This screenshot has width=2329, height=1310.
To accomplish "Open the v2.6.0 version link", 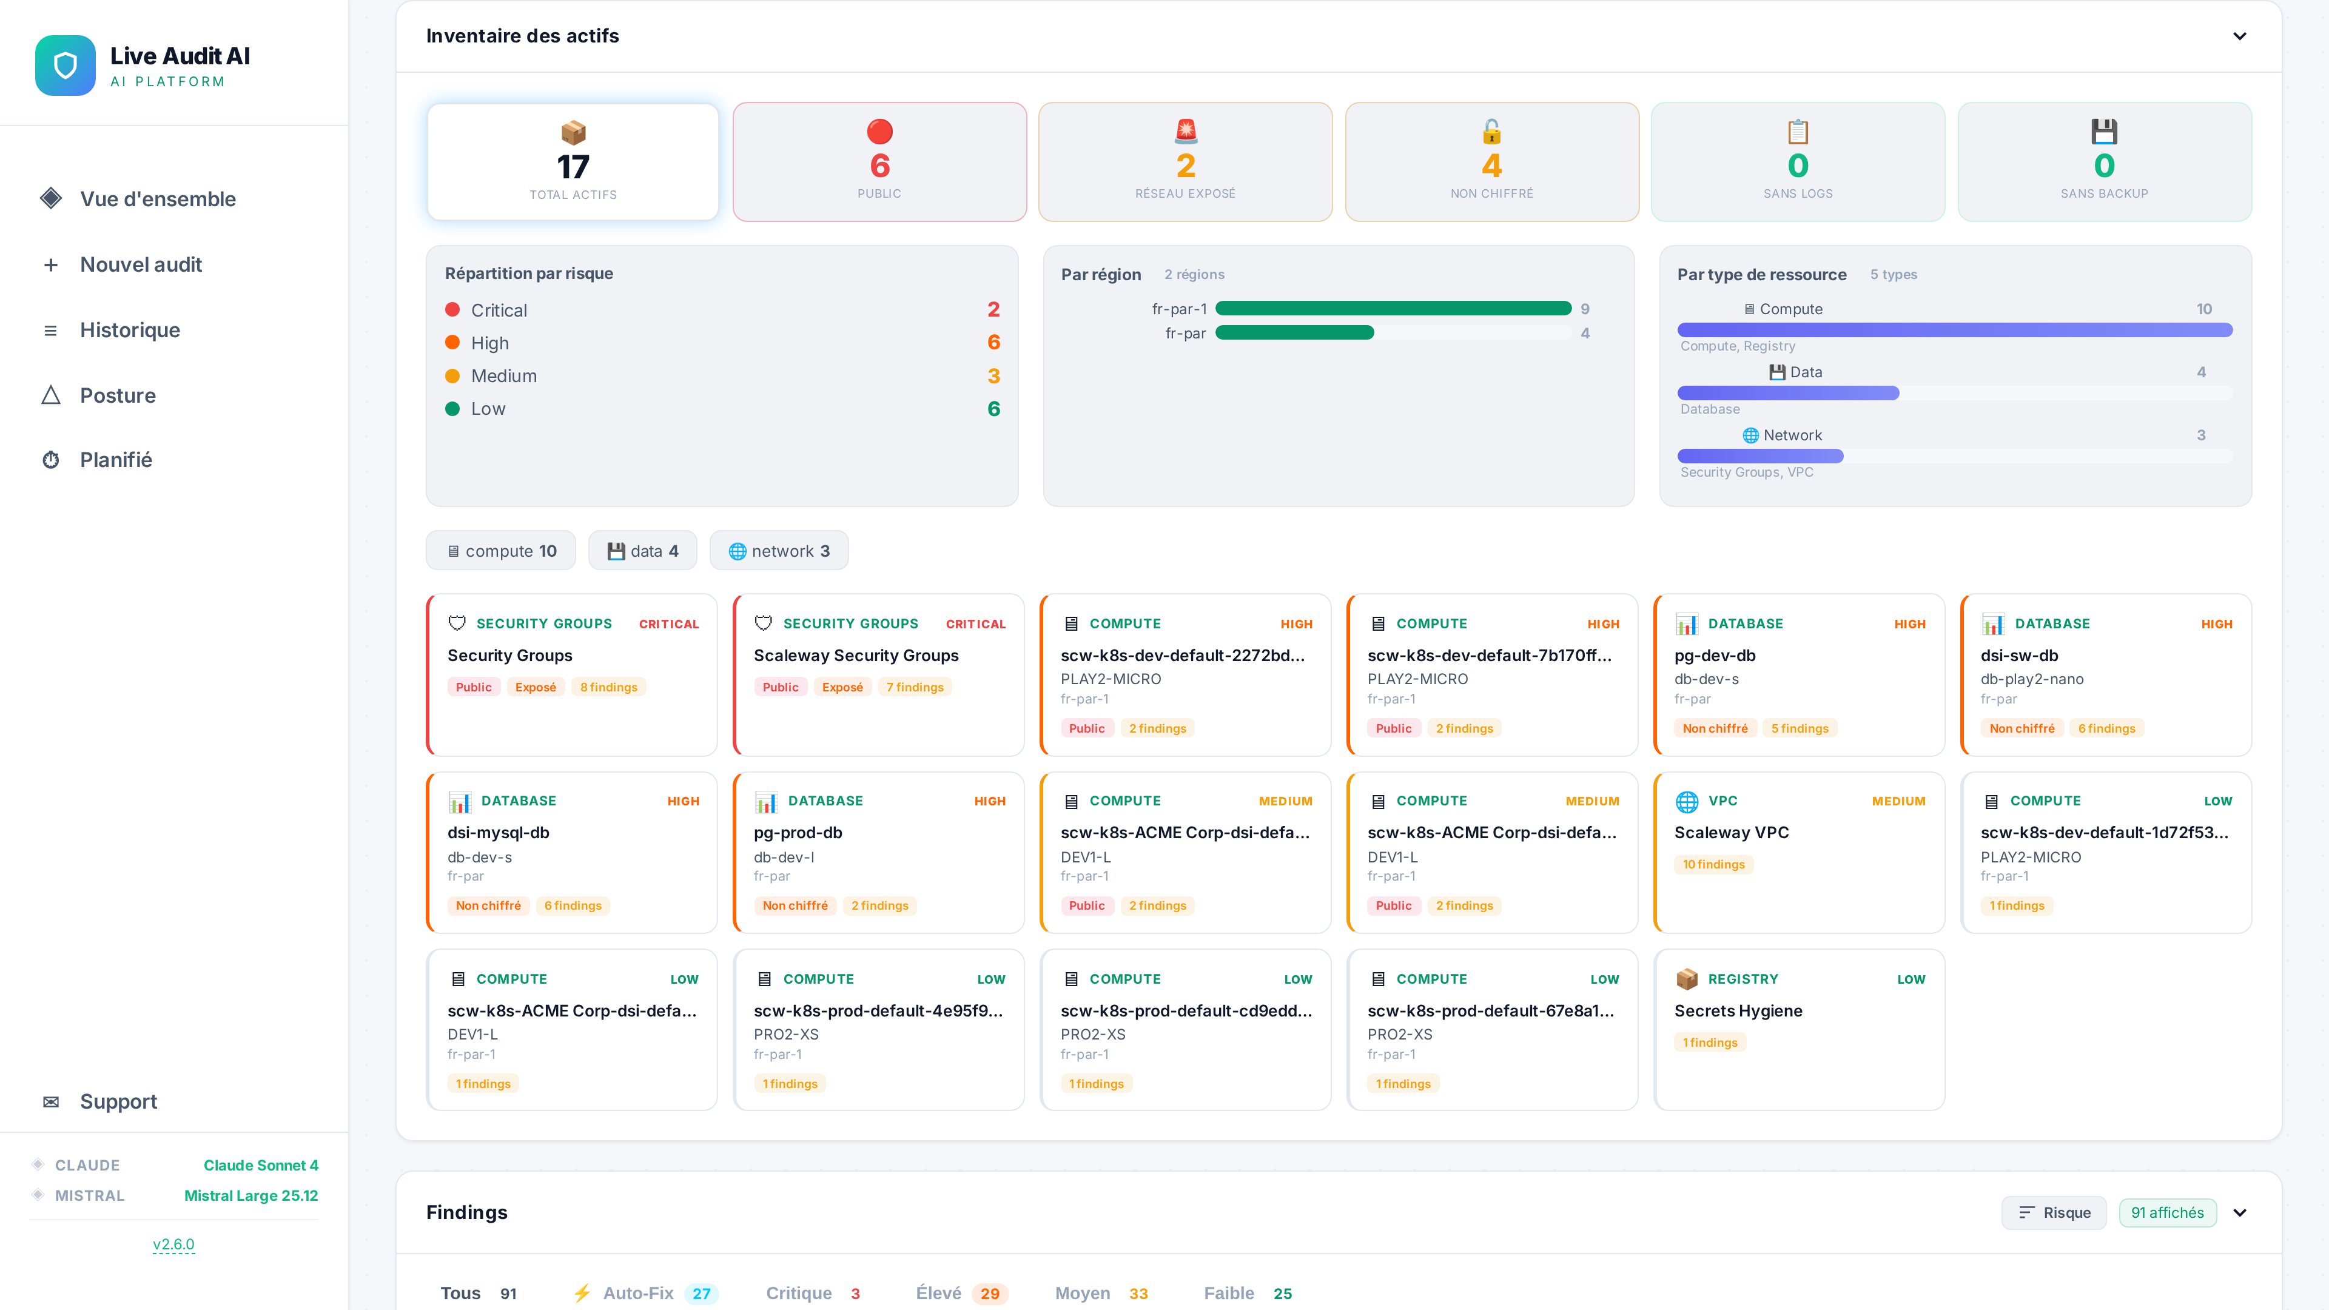I will (173, 1243).
